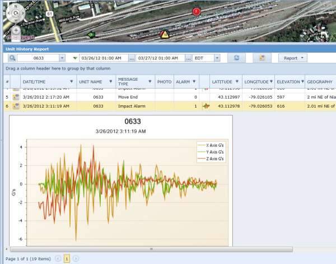Click the search magnifier icon
The height and width of the screenshot is (264, 336).
[11, 58]
